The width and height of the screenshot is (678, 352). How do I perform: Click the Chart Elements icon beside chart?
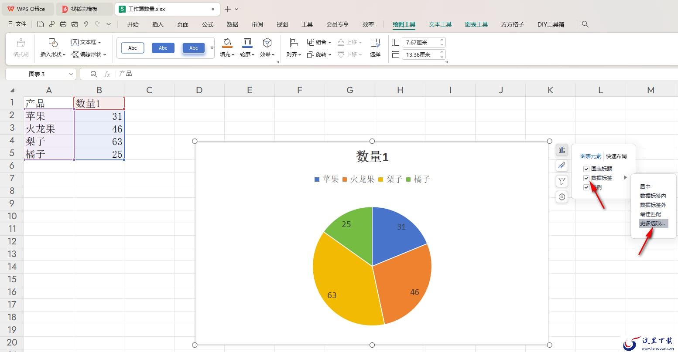562,150
